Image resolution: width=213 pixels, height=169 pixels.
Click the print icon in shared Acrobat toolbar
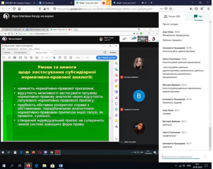click(15, 58)
